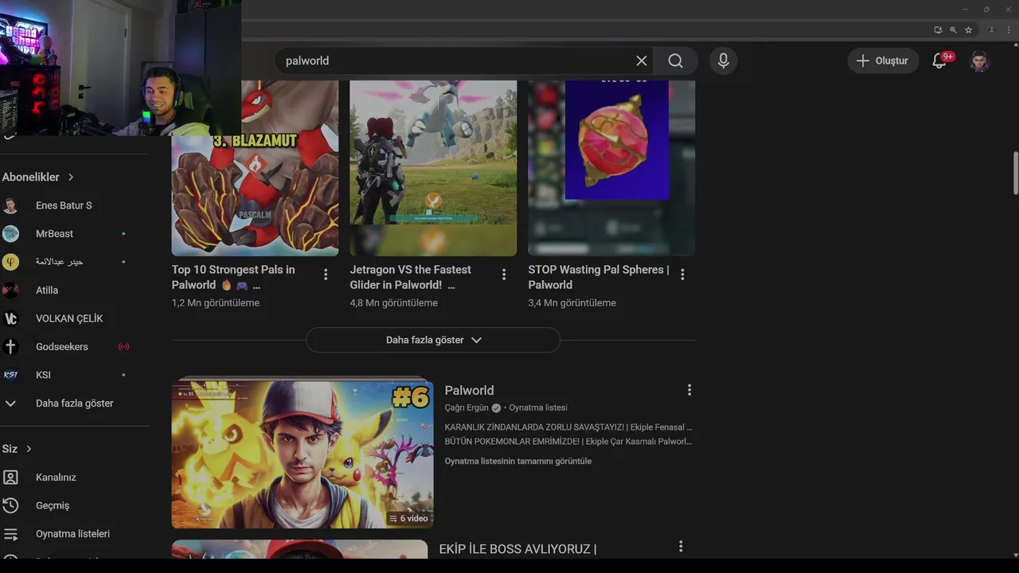This screenshot has height=573, width=1019.
Task: Open the Palworld playlist title
Action: point(469,391)
